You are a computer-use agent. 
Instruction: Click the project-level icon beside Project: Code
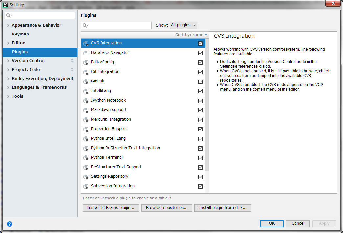point(72,70)
